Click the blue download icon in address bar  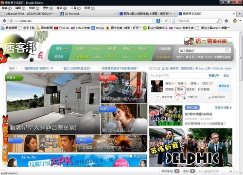158,21
